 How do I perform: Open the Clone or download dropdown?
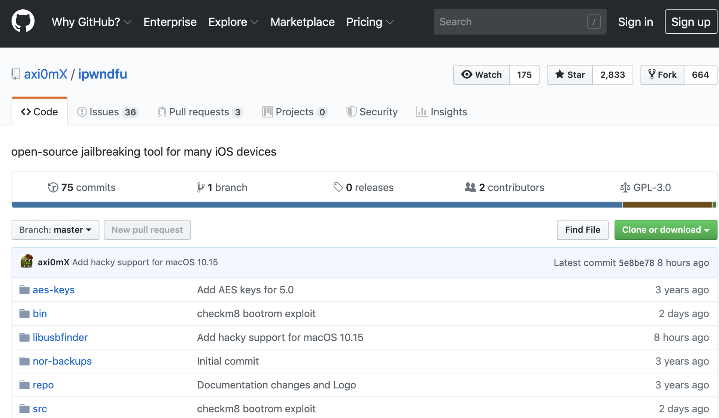[666, 230]
